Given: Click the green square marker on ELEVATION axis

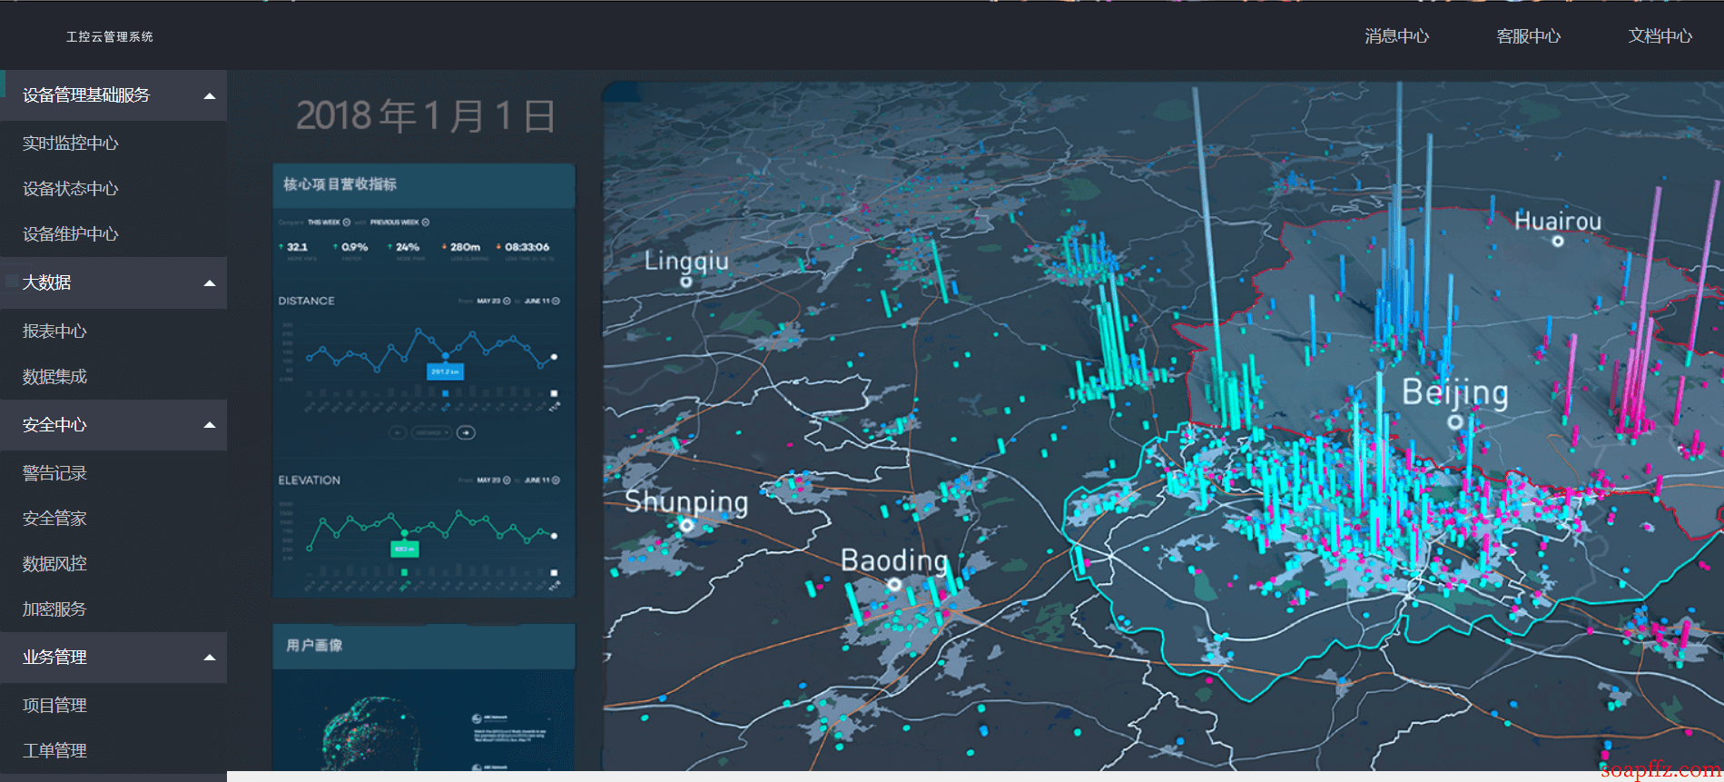Looking at the screenshot, I should tap(404, 572).
